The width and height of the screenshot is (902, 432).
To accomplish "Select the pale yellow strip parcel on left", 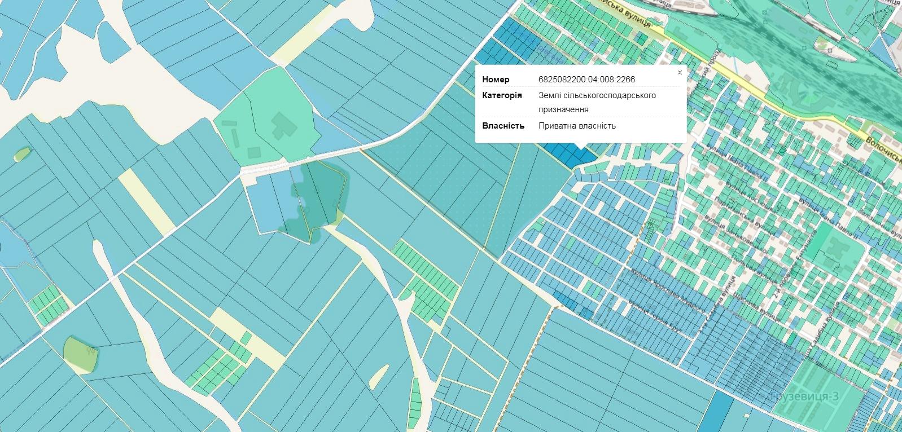I will [x=146, y=201].
